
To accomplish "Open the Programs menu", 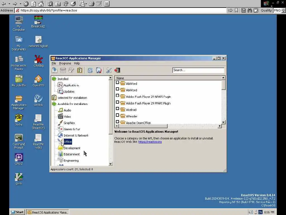I will [65, 64].
